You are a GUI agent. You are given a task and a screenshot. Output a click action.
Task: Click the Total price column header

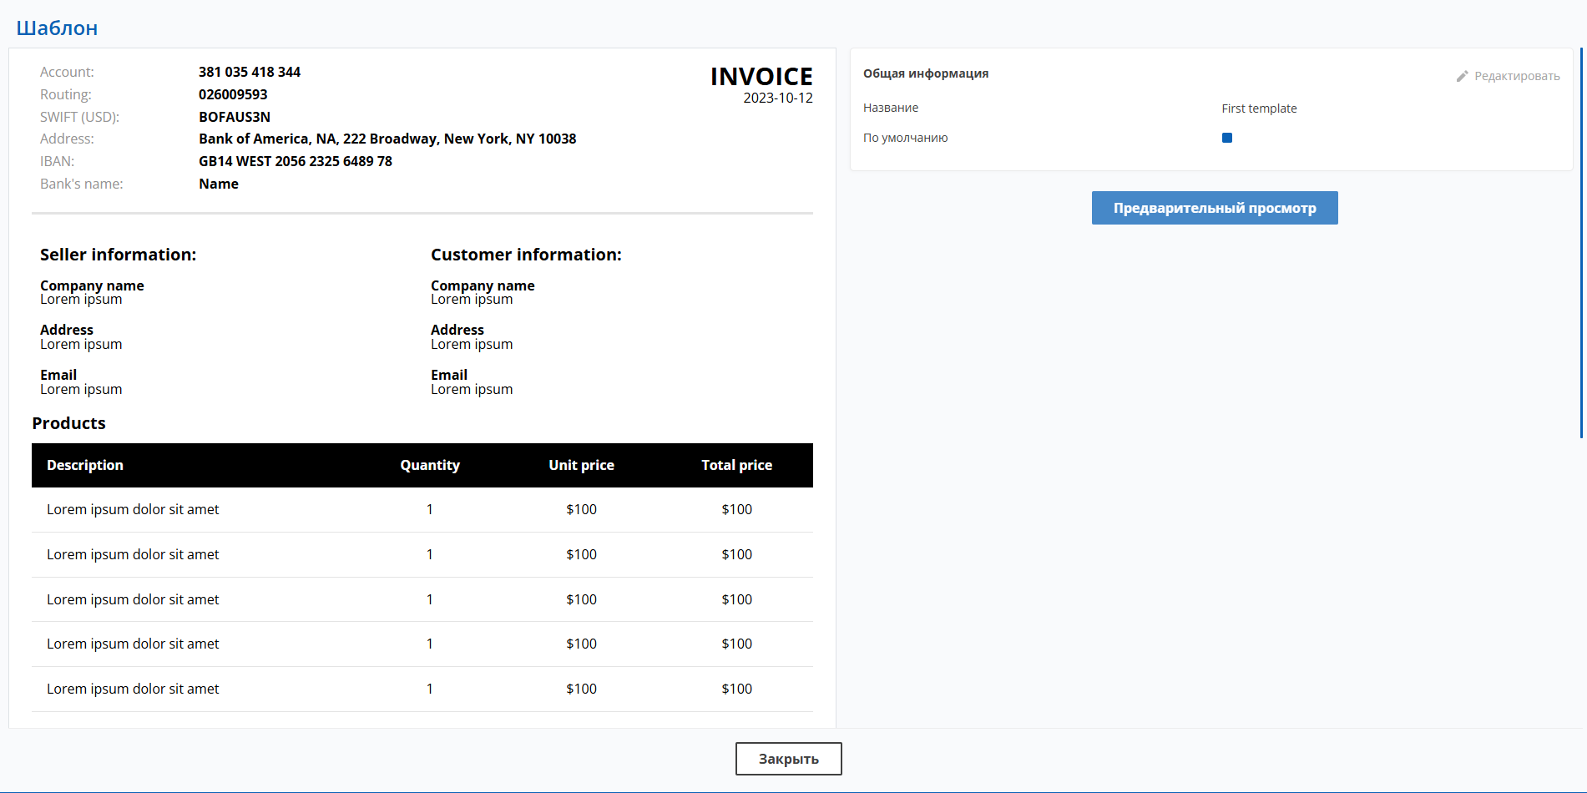737,465
